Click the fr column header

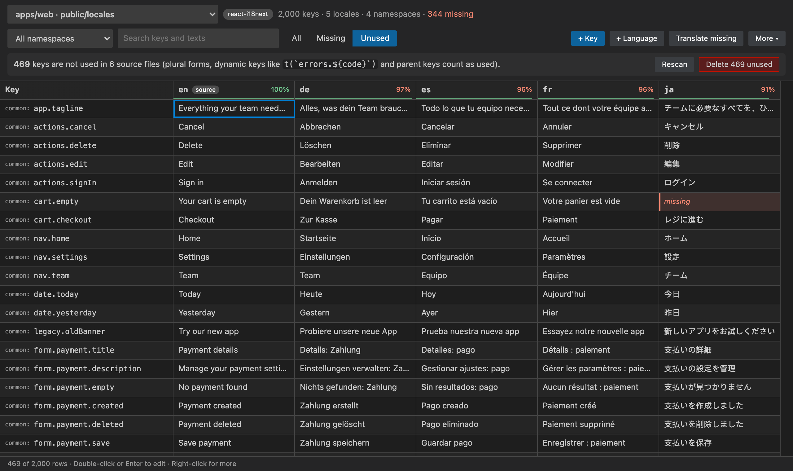[598, 90]
